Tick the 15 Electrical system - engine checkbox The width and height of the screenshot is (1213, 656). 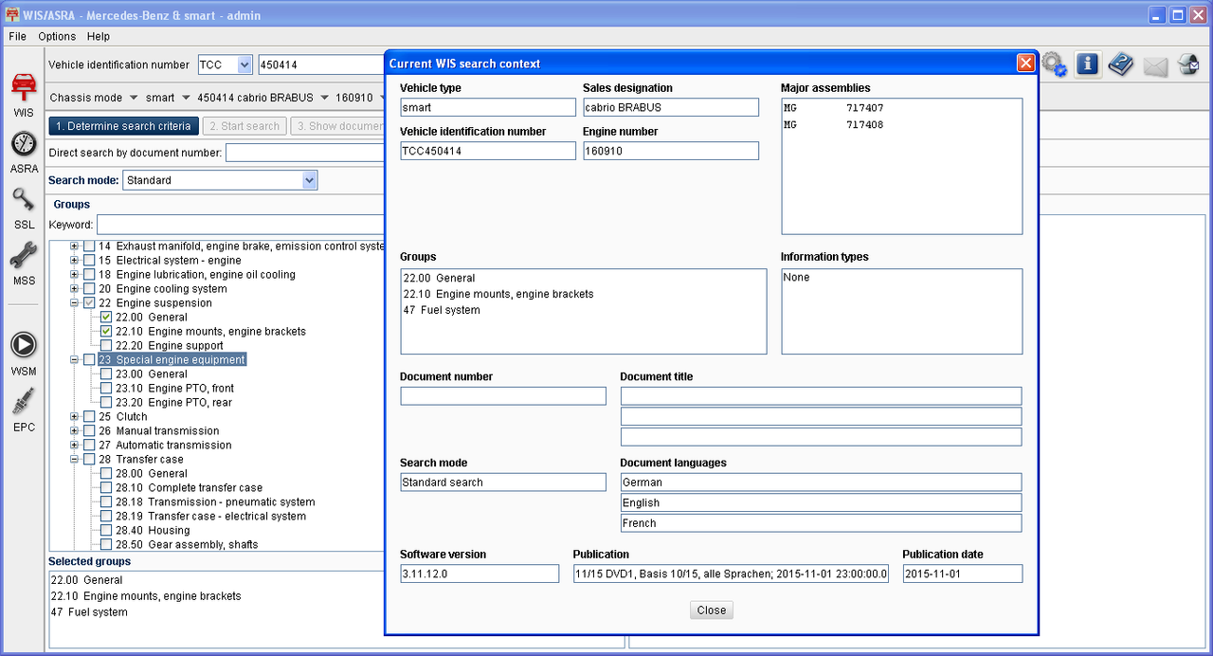89,260
